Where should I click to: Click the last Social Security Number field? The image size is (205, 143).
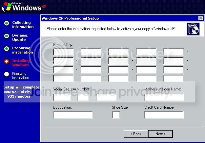pyautogui.click(x=106, y=98)
